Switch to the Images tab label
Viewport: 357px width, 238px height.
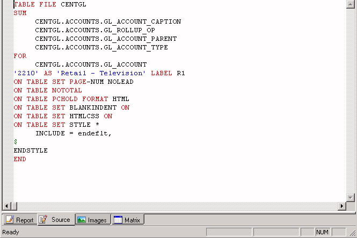(x=97, y=220)
